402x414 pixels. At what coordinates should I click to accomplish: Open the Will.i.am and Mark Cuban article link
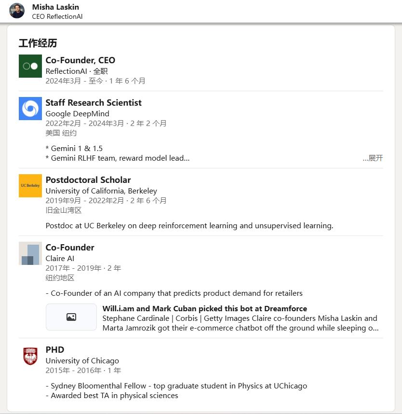tap(205, 309)
